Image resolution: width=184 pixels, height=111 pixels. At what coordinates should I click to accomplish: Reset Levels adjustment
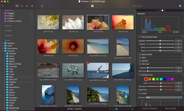pyautogui.click(x=182, y=94)
